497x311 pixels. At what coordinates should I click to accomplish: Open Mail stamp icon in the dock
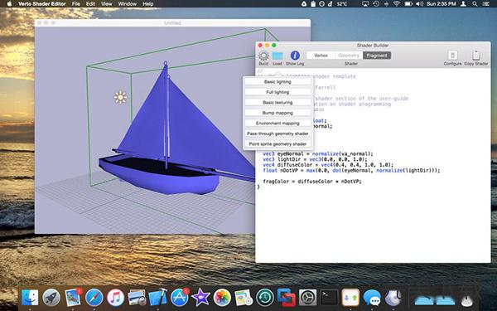click(73, 298)
